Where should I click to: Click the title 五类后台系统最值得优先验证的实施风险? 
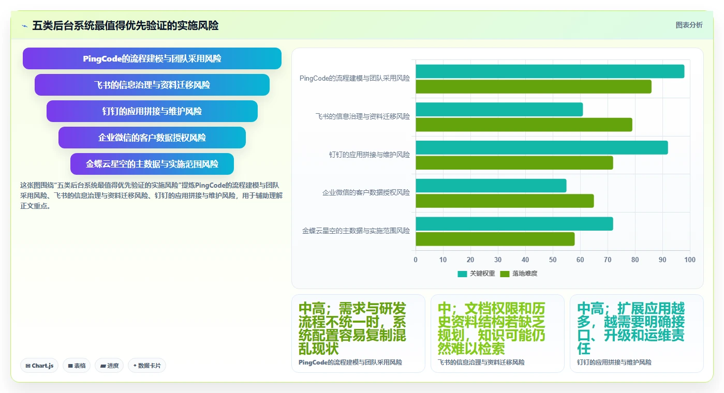tap(125, 25)
